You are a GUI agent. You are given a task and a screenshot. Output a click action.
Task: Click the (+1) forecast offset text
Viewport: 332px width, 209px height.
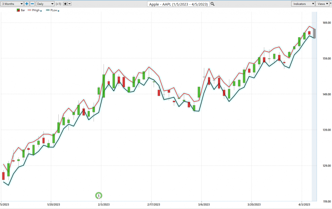(58, 4)
